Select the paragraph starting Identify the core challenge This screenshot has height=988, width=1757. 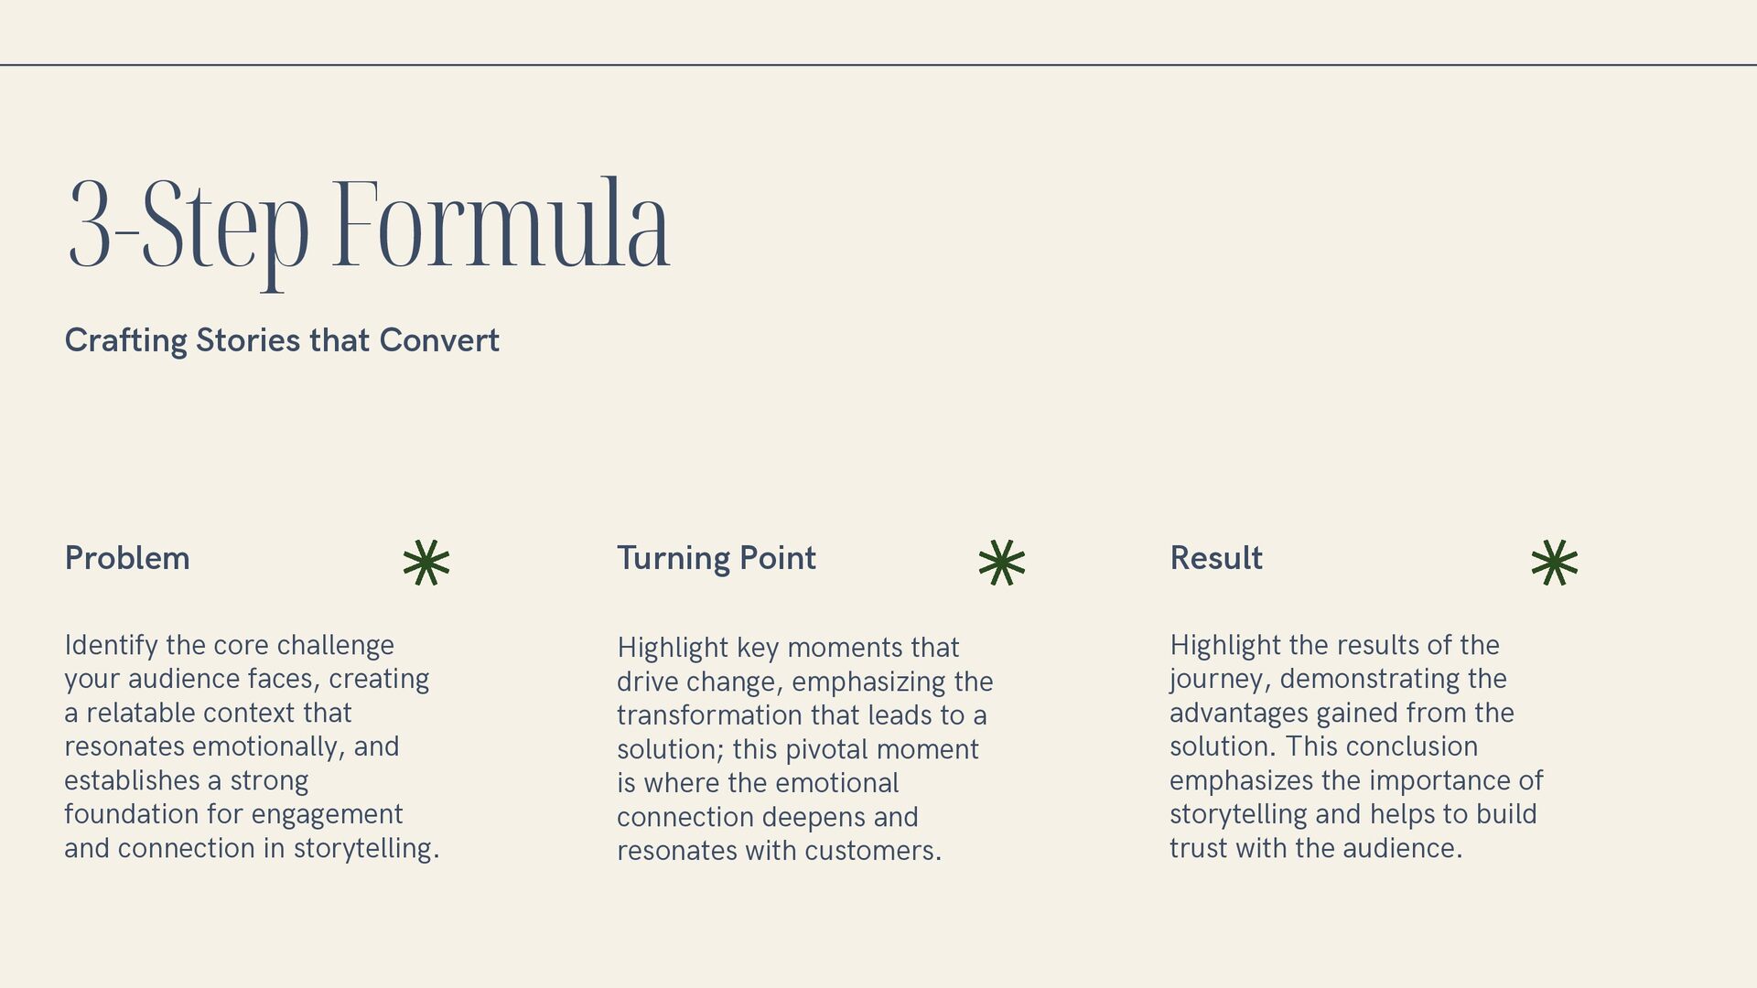tap(253, 746)
